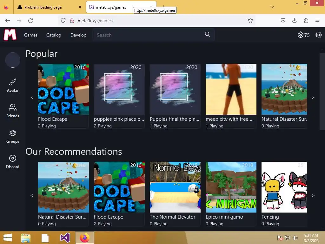
Task: Open the Catalog nav menu
Action: 54,35
